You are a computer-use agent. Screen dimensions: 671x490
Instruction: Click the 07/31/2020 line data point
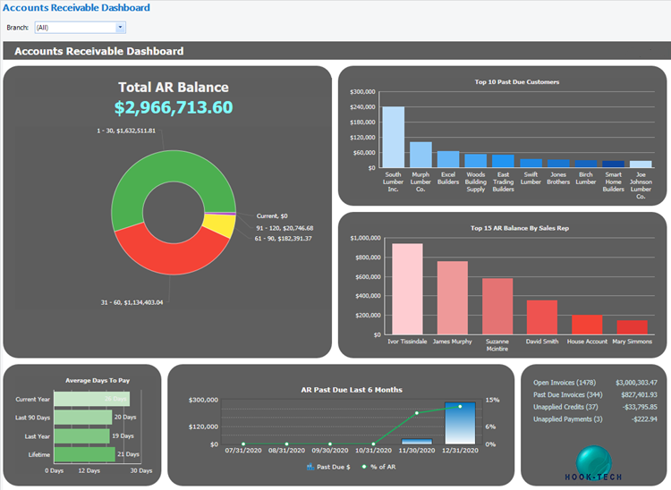tap(243, 444)
